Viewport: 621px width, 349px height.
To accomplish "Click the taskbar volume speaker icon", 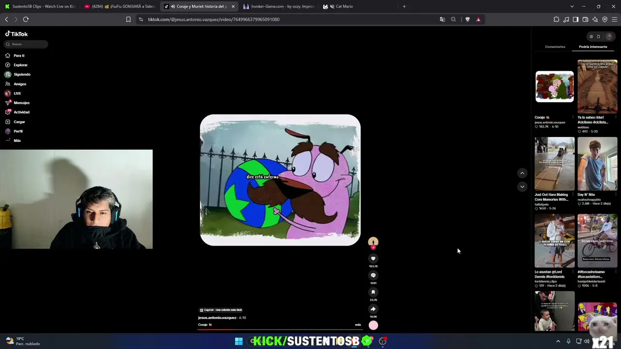I will (x=587, y=341).
